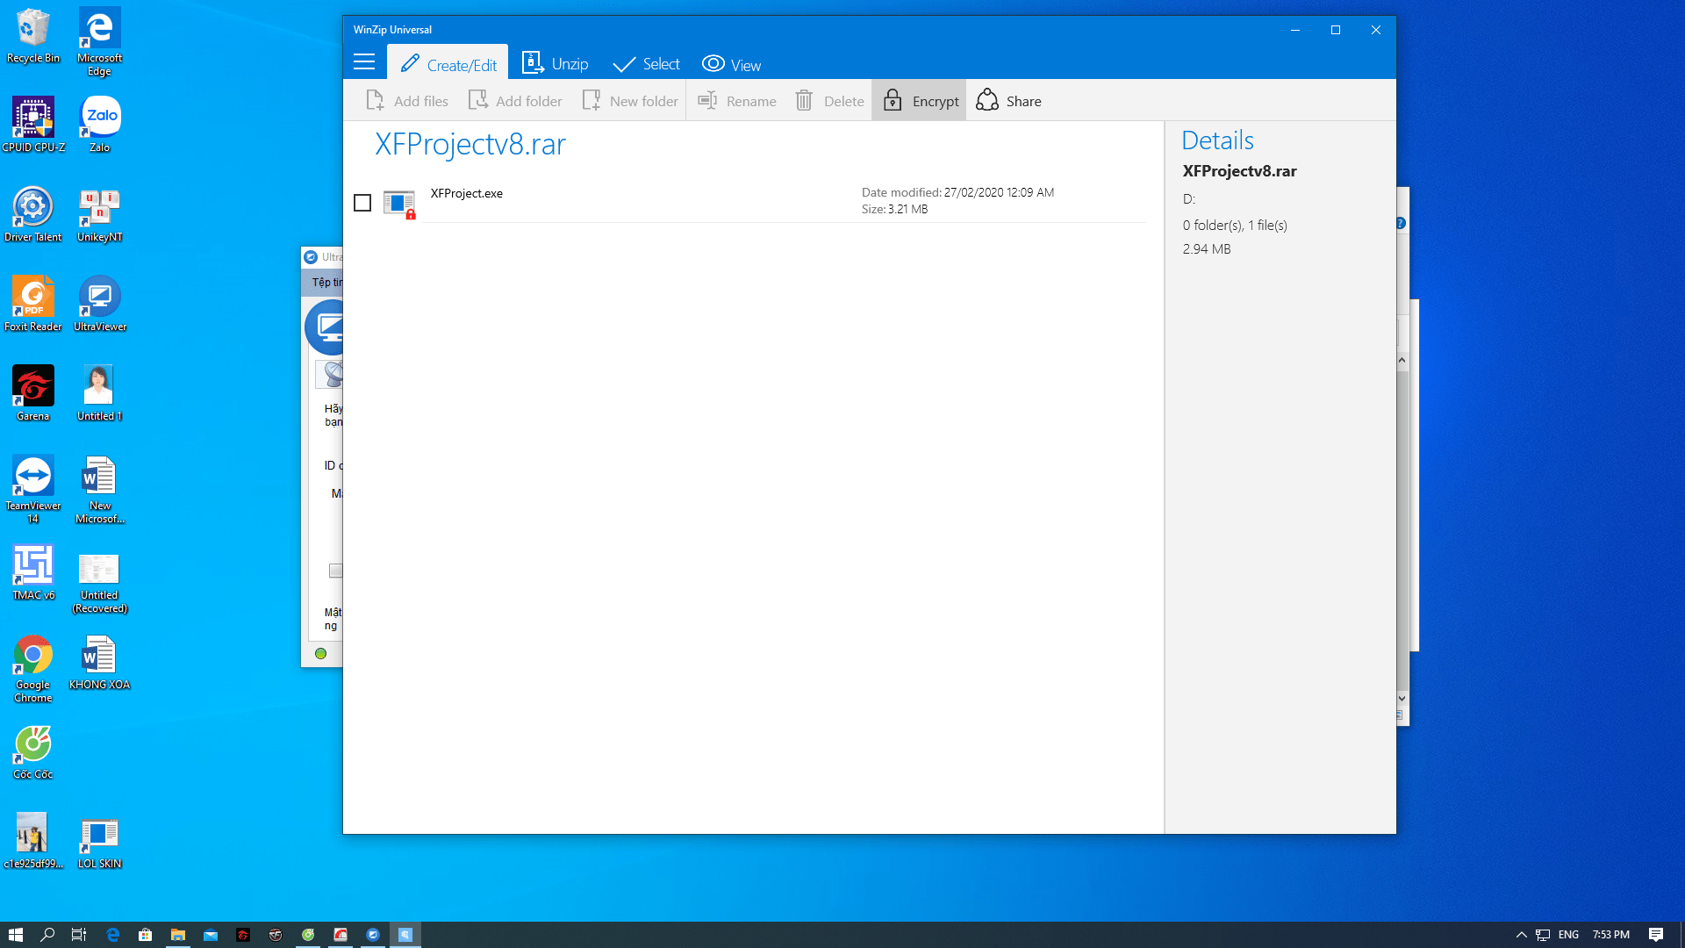Open UnikeyNT desktop icon
1685x948 pixels.
[99, 214]
